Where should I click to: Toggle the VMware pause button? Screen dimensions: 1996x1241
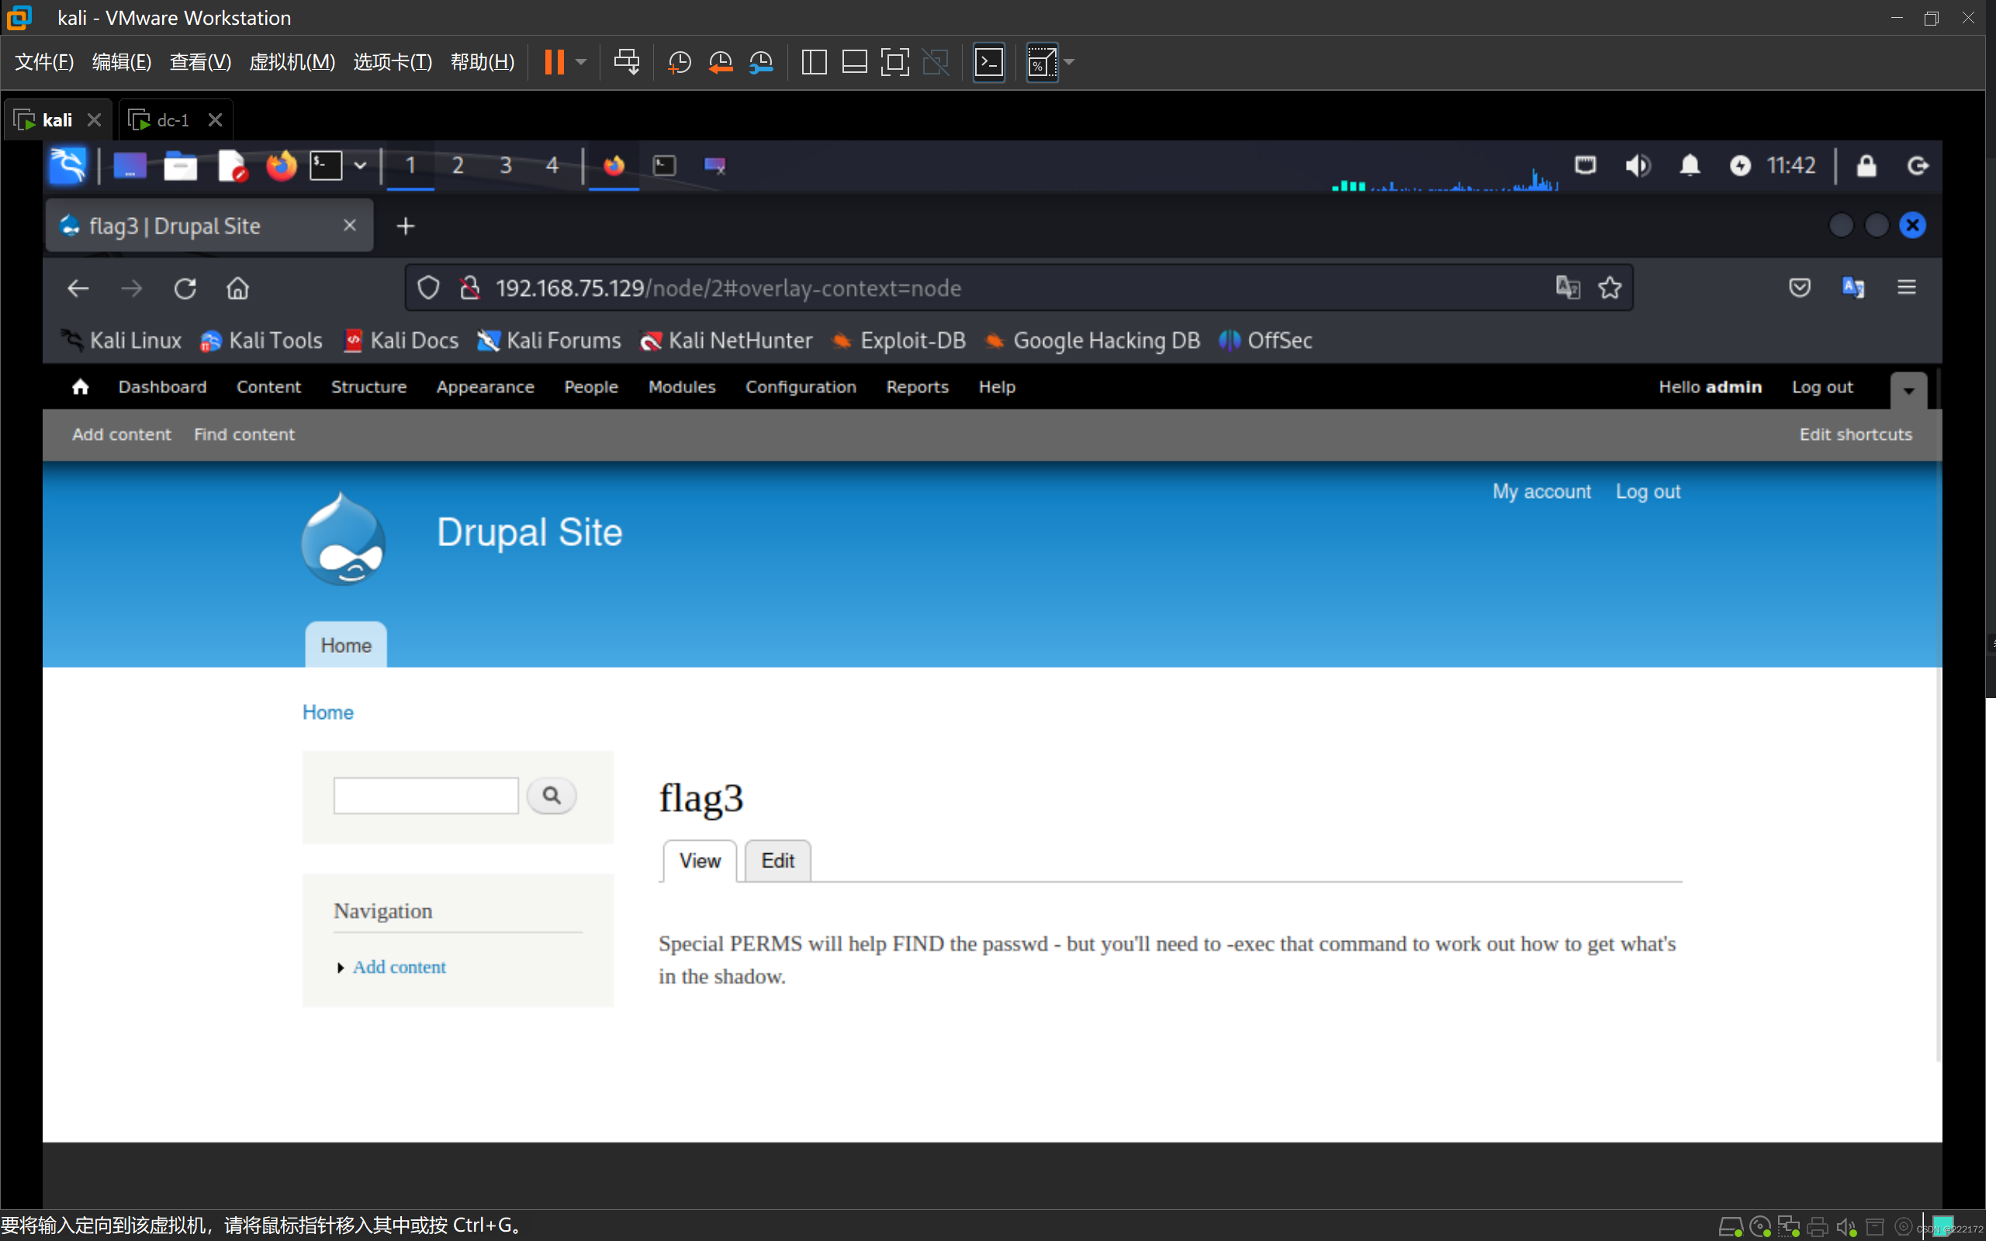coord(555,62)
